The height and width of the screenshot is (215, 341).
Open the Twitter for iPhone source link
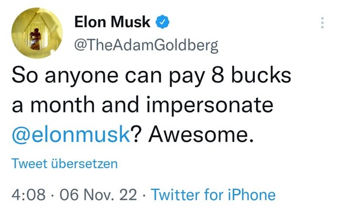(x=213, y=194)
